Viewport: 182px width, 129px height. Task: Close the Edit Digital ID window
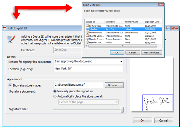pos(175,28)
